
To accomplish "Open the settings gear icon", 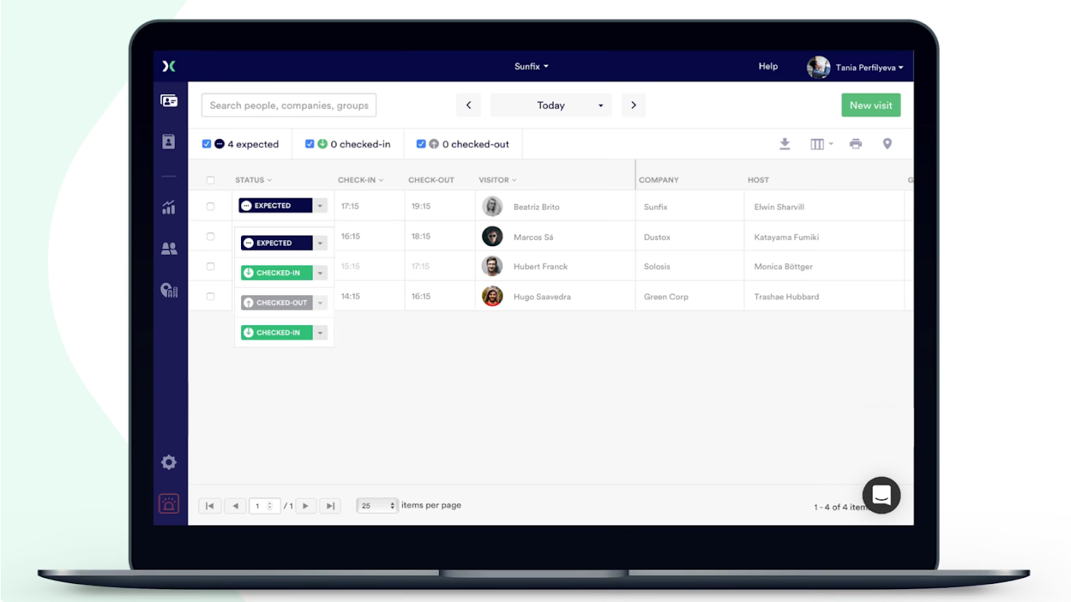I will (169, 462).
